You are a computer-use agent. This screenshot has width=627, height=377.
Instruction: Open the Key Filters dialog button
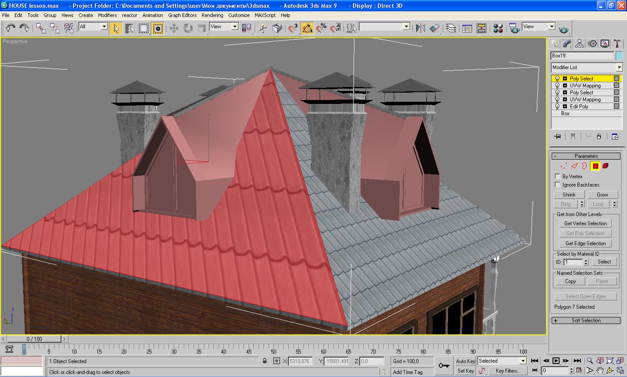pos(508,371)
